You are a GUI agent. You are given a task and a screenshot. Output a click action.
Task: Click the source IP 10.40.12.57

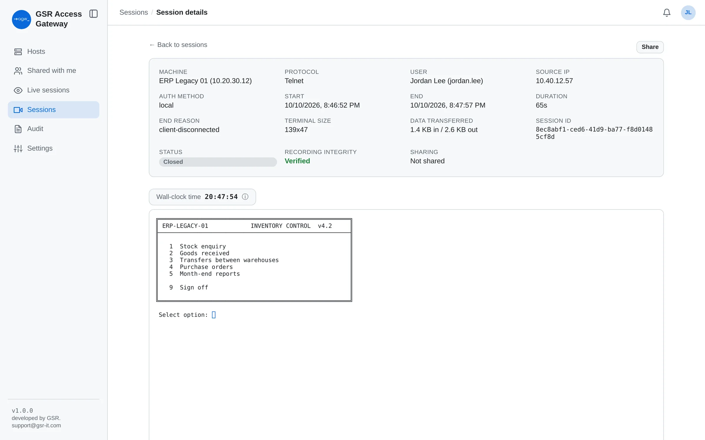(x=554, y=81)
